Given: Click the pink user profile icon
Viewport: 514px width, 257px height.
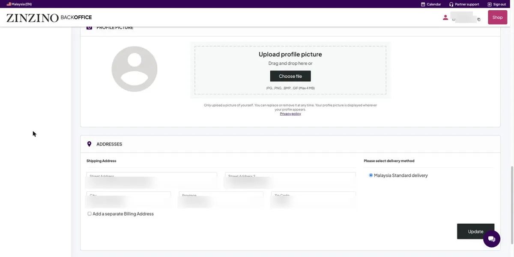Looking at the screenshot, I should click(x=445, y=18).
